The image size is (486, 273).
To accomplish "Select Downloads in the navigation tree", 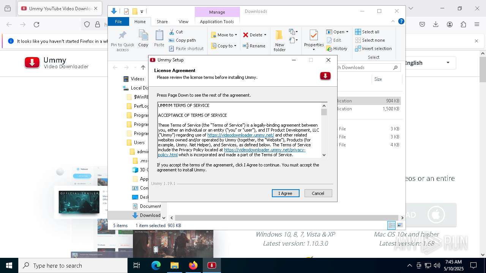I will click(146, 215).
